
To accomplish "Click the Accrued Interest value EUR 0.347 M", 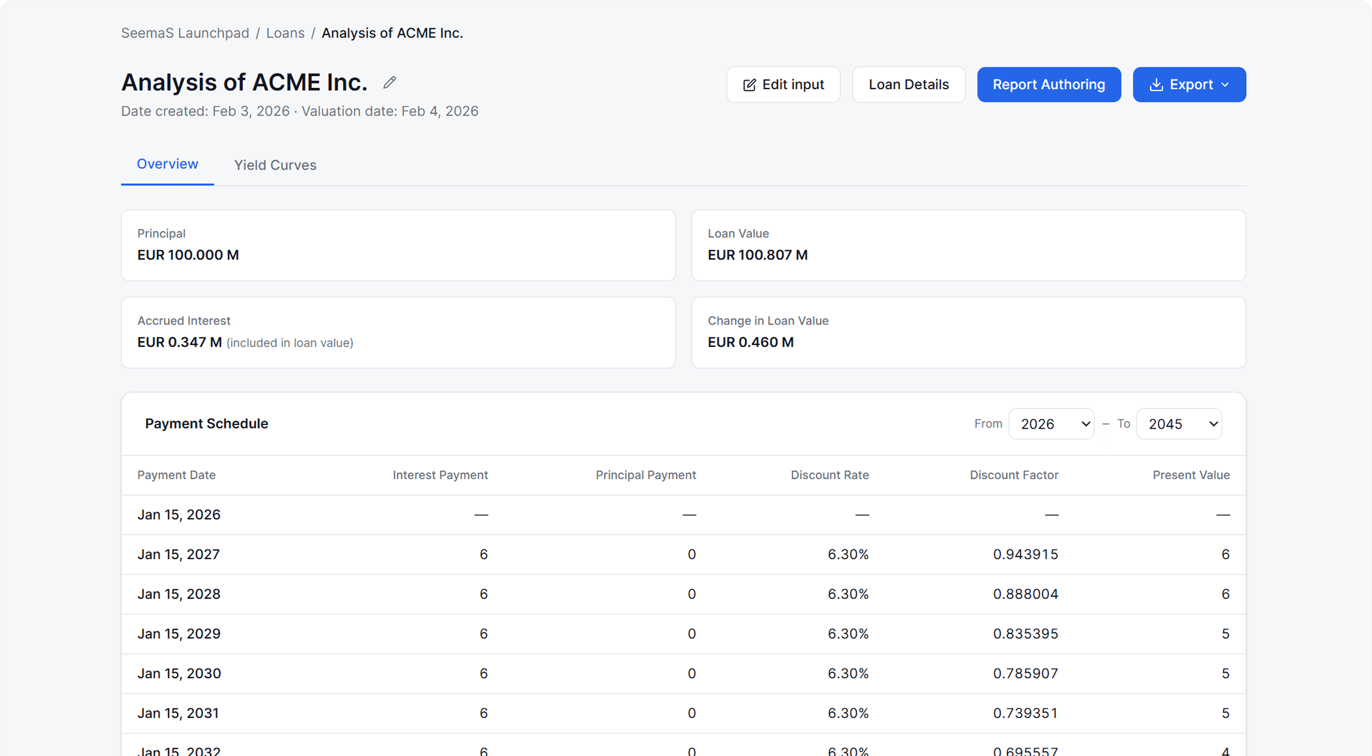I will pos(179,342).
